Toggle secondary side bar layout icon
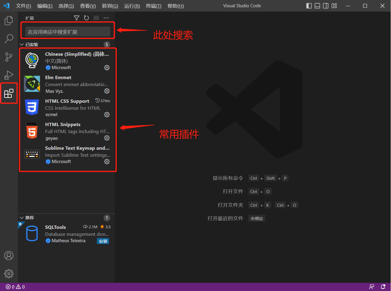The width and height of the screenshot is (391, 291). [x=326, y=6]
